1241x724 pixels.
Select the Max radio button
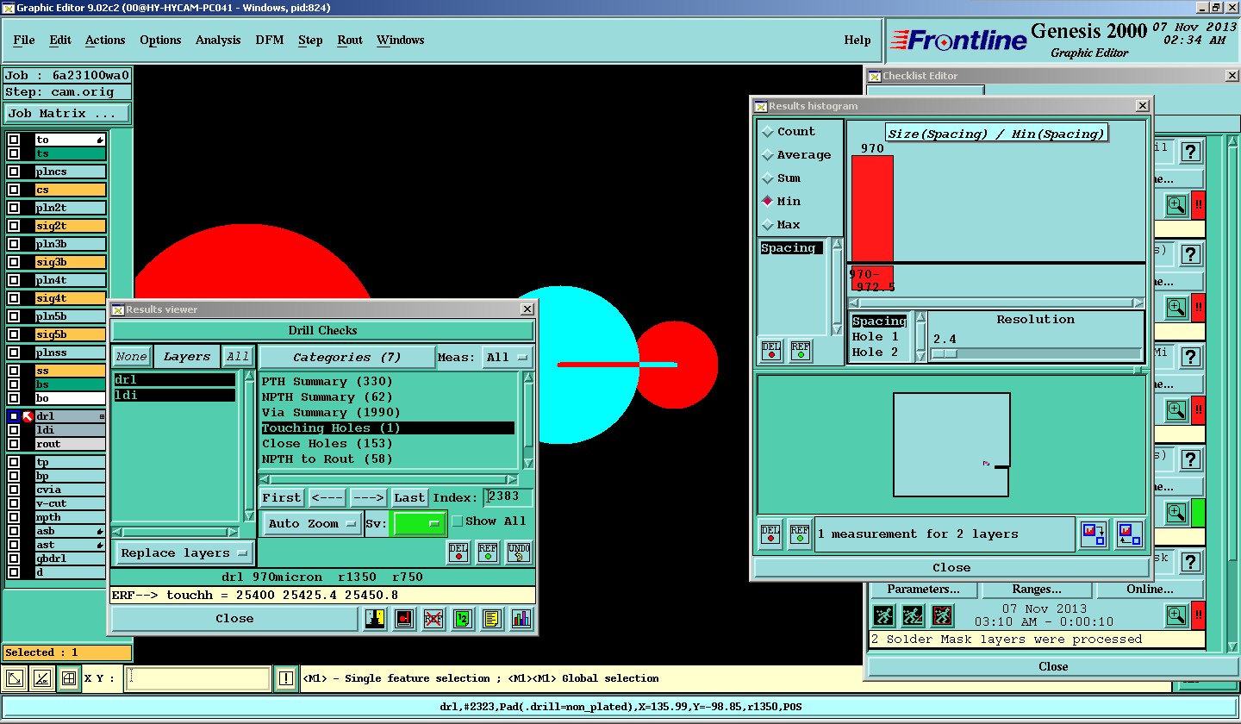(x=767, y=225)
